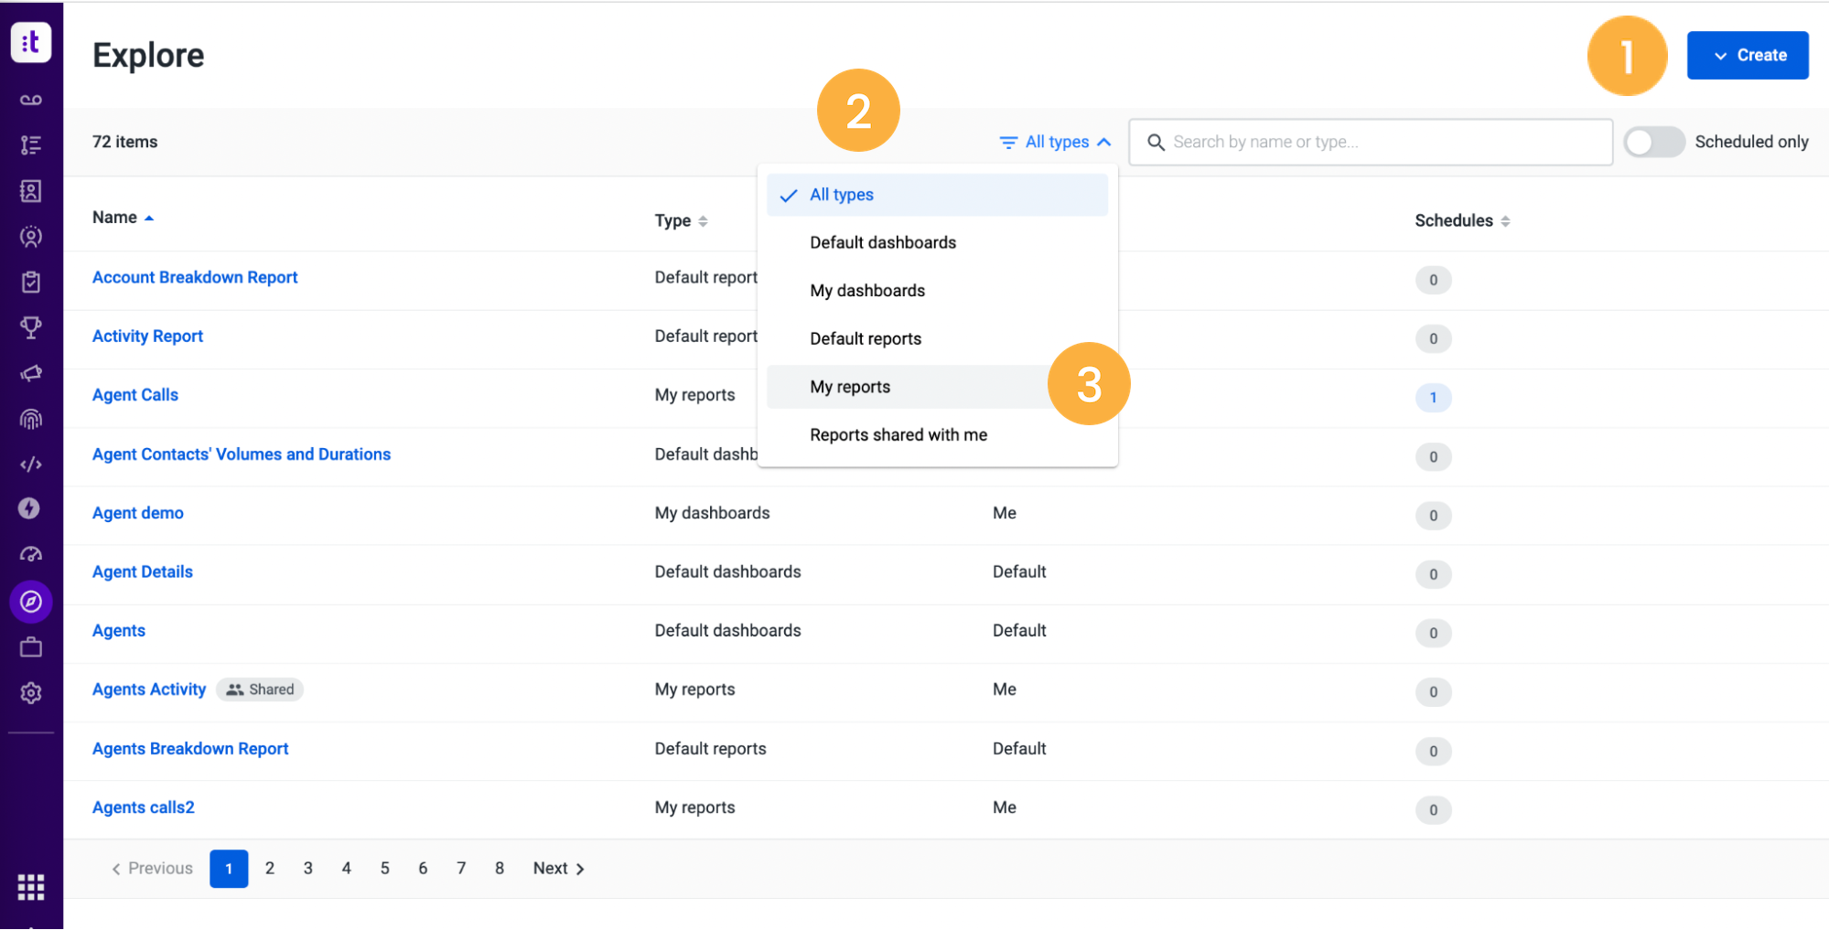Click the search by name field
The image size is (1829, 930).
click(1371, 142)
